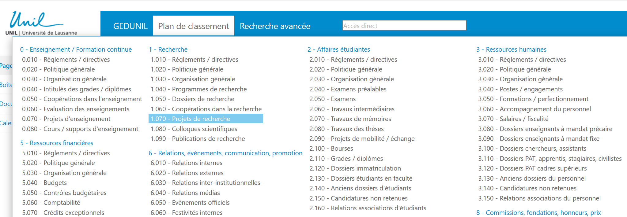This screenshot has width=627, height=217.
Task: Click the Accès direct input field
Action: (x=404, y=26)
